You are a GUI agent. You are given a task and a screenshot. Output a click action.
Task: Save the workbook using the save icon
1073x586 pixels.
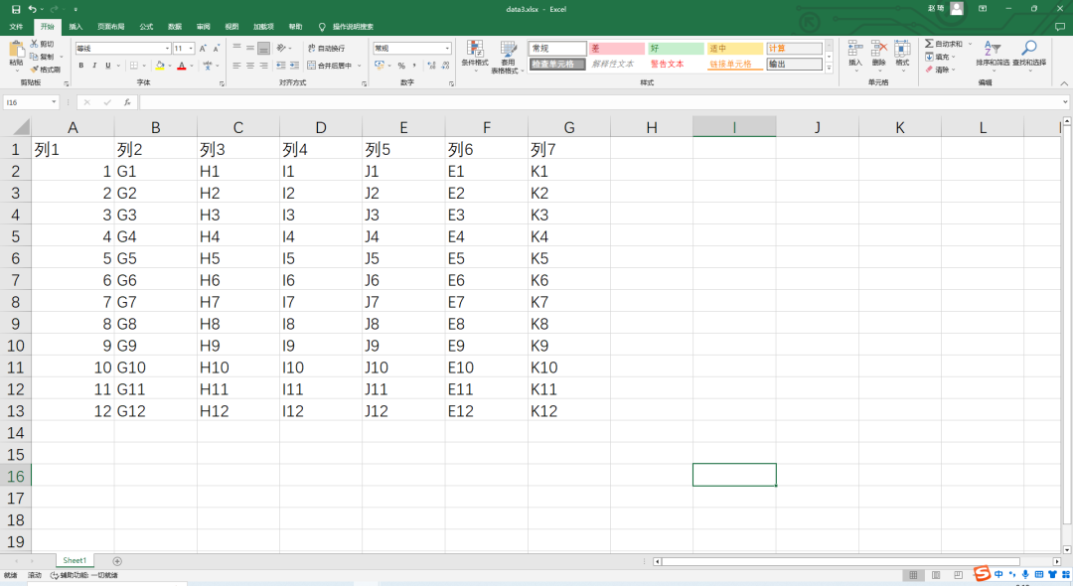(16, 9)
